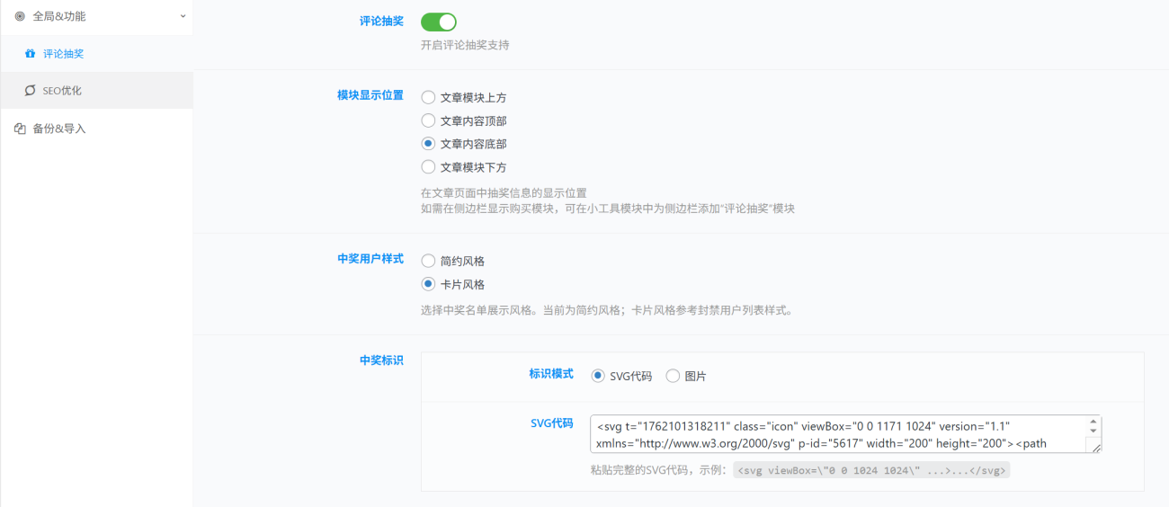Click the gift icon beside 评论抽奖
1169x507 pixels.
pos(30,54)
